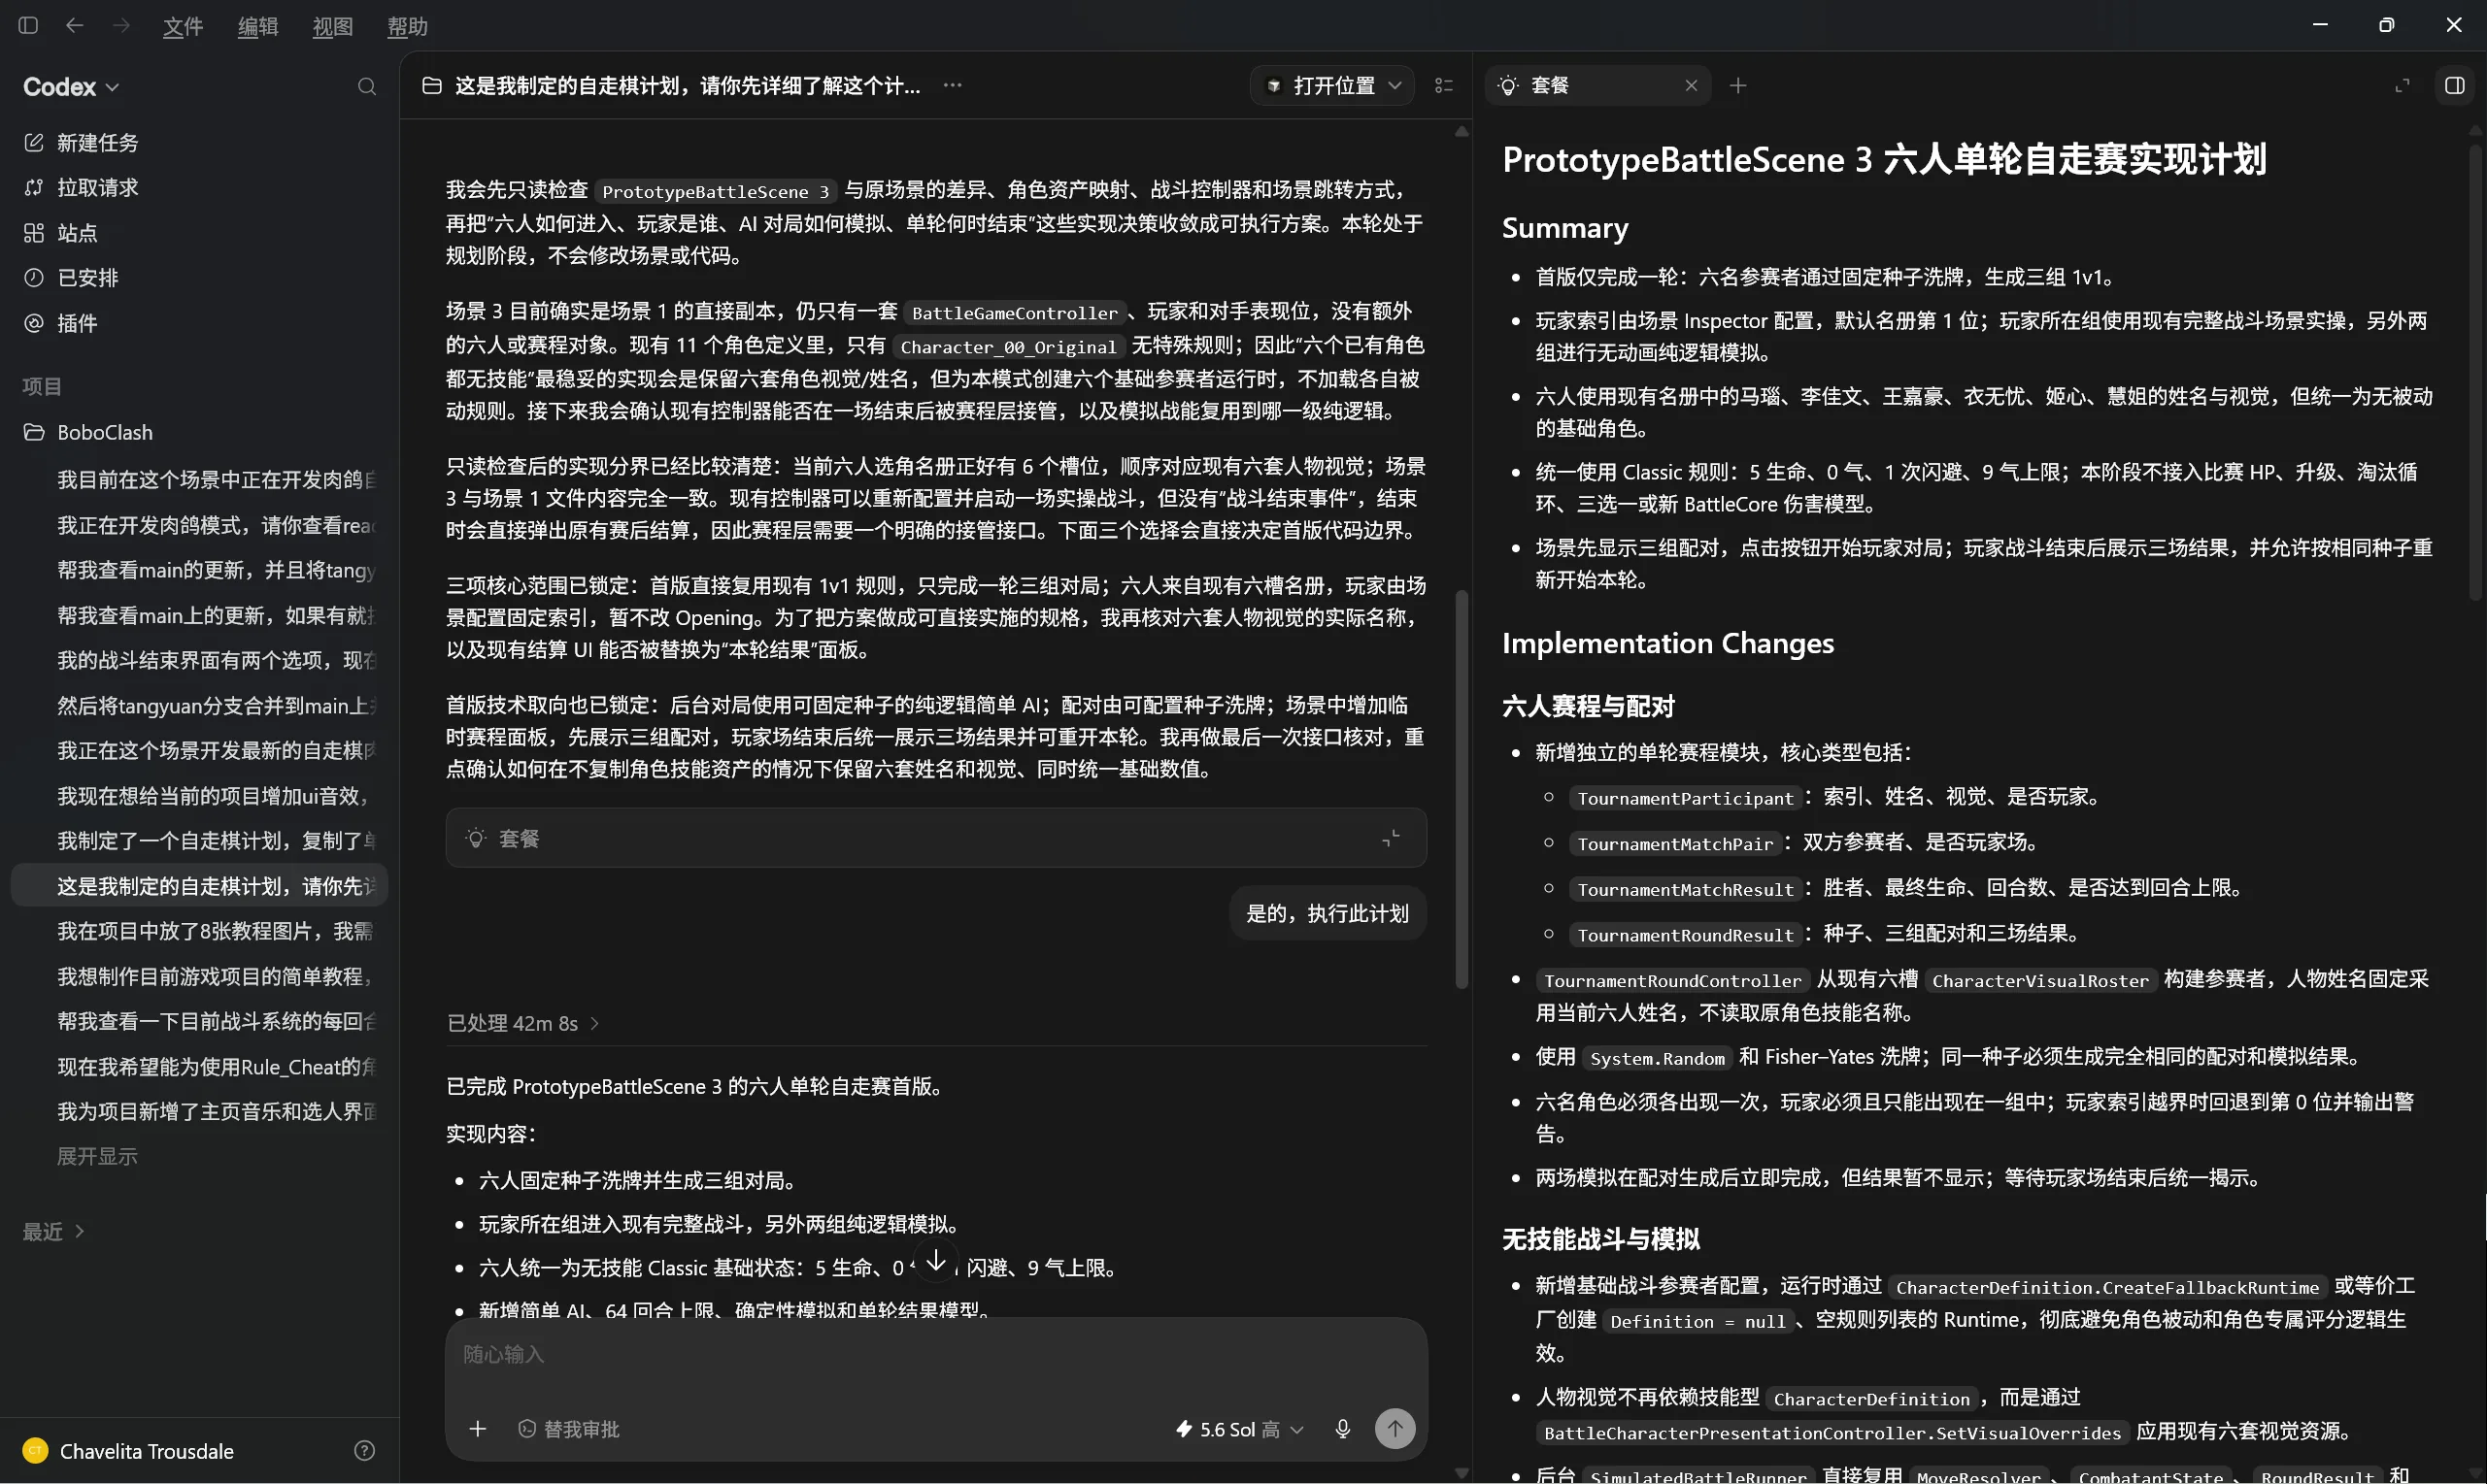Click the light bulb icon on 套餐 tab
This screenshot has height=1484, width=2487.
coord(1508,86)
